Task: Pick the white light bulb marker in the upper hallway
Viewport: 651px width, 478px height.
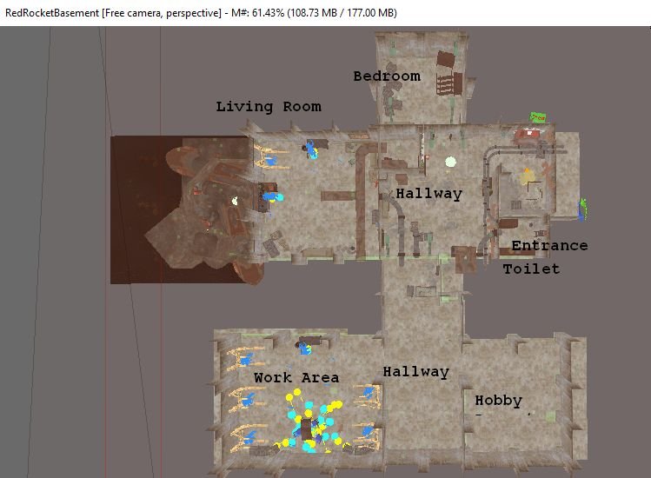Action: 450,162
